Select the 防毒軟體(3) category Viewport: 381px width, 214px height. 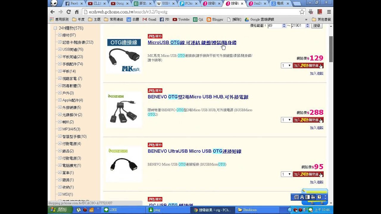coord(71,86)
